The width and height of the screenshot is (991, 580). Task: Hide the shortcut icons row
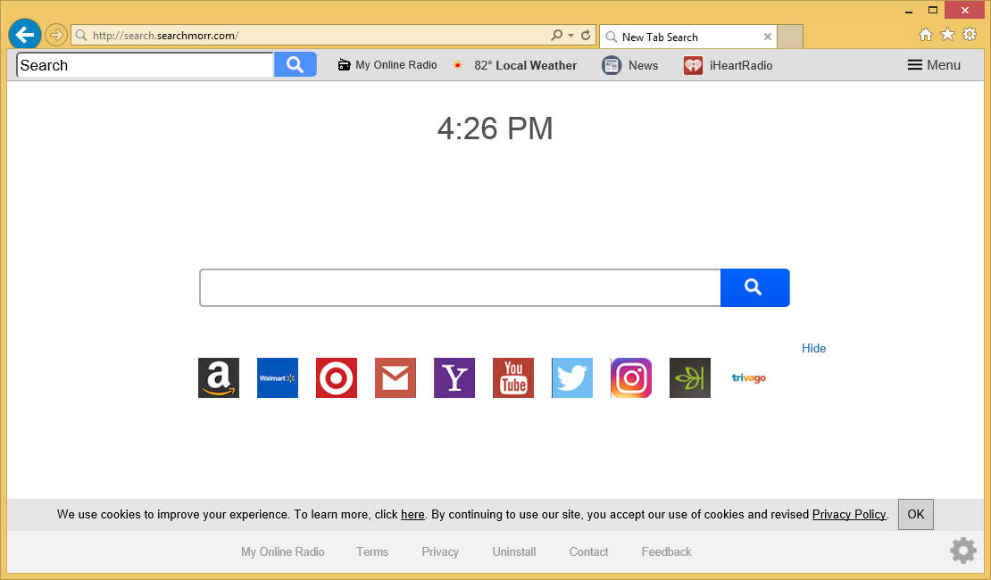813,348
